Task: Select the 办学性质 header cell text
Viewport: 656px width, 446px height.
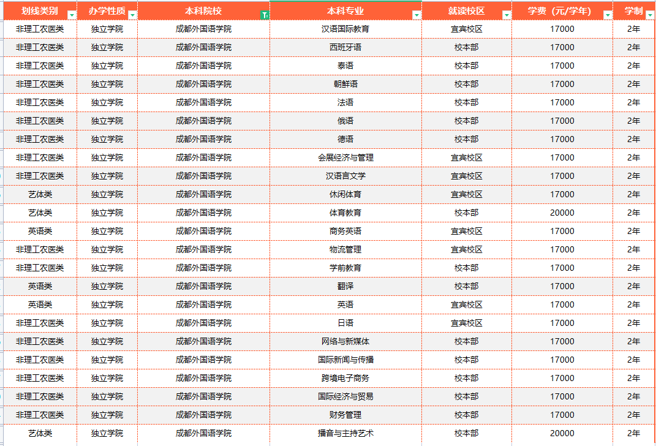Action: click(x=107, y=11)
